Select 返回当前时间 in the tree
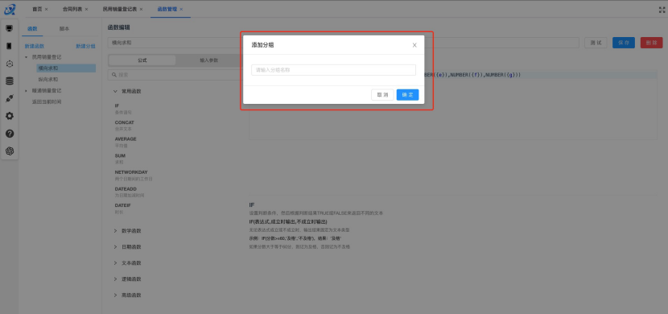Viewport: 668px width, 314px height. (47, 101)
